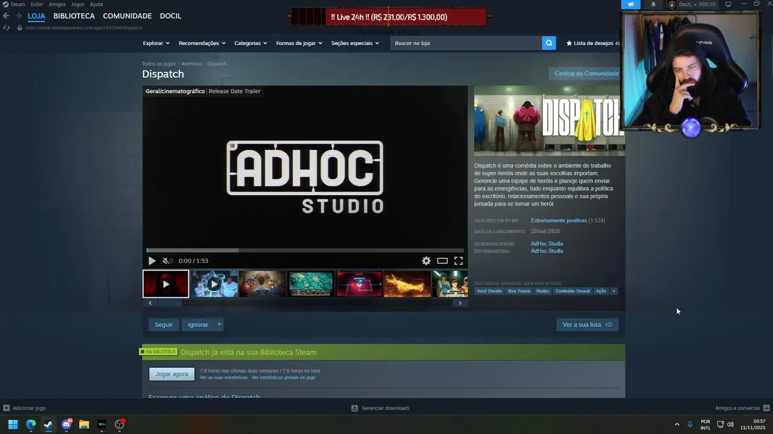Expand Formas de jogar dropdown
Image resolution: width=773 pixels, height=434 pixels.
pyautogui.click(x=299, y=43)
